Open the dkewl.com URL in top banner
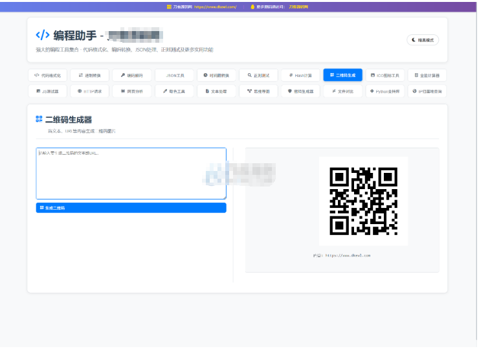 tap(216, 6)
